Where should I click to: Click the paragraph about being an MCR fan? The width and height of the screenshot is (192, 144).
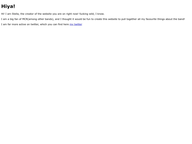pos(93,19)
